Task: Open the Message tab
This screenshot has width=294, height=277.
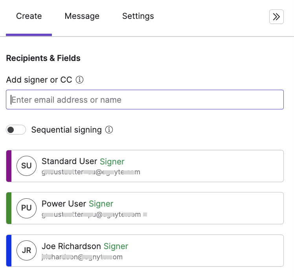Action: (82, 16)
